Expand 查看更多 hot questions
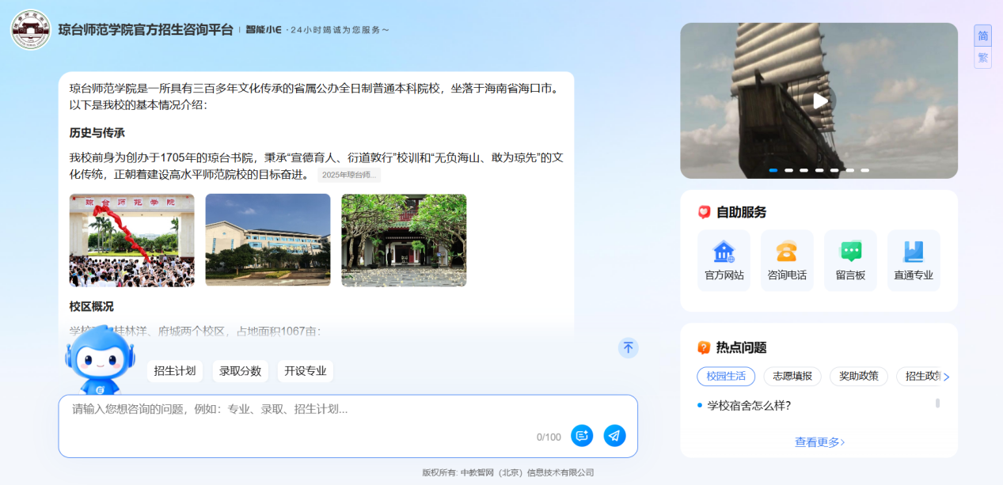Screen dimensions: 1003x485 (x=819, y=442)
